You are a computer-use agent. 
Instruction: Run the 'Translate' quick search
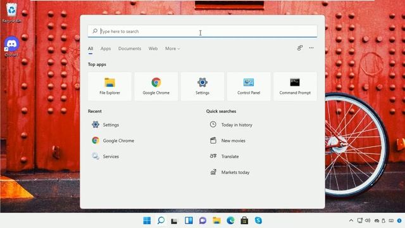tap(224, 156)
